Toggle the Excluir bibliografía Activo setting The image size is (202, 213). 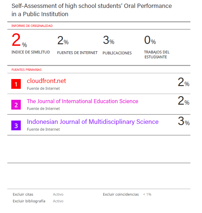tap(58, 201)
